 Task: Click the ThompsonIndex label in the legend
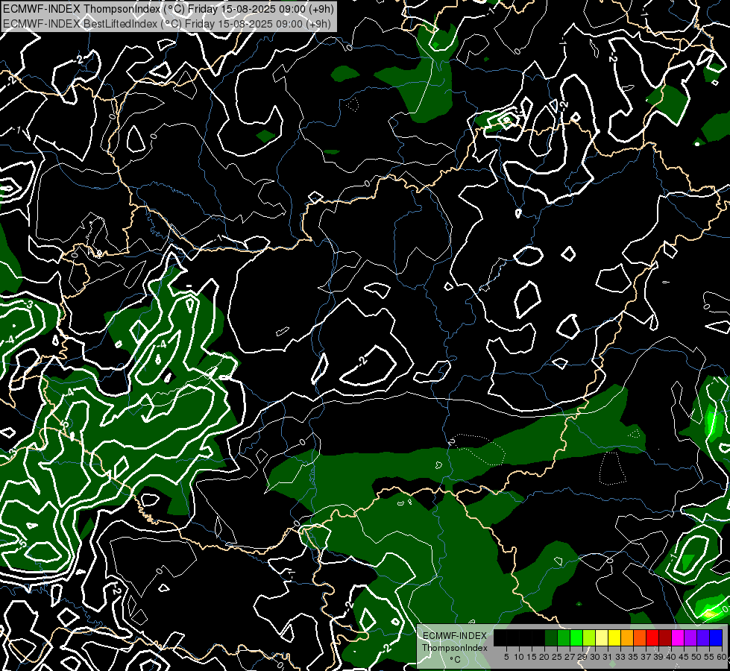click(x=455, y=648)
